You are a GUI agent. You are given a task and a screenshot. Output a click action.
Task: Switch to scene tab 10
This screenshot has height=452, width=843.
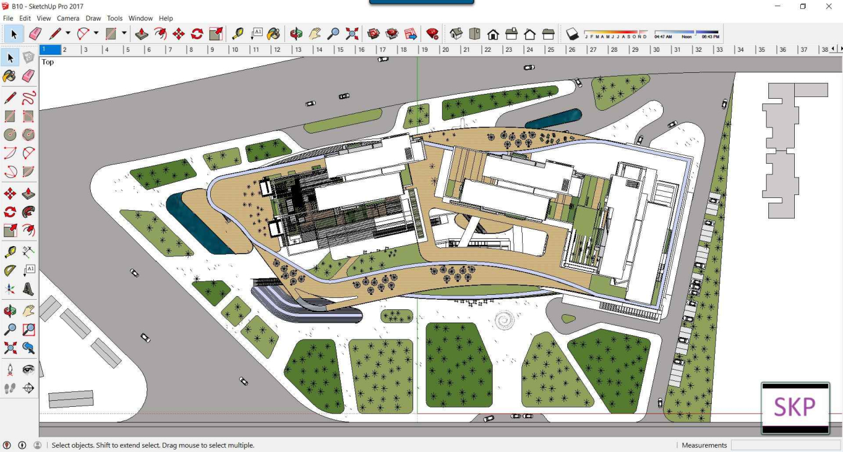(235, 50)
